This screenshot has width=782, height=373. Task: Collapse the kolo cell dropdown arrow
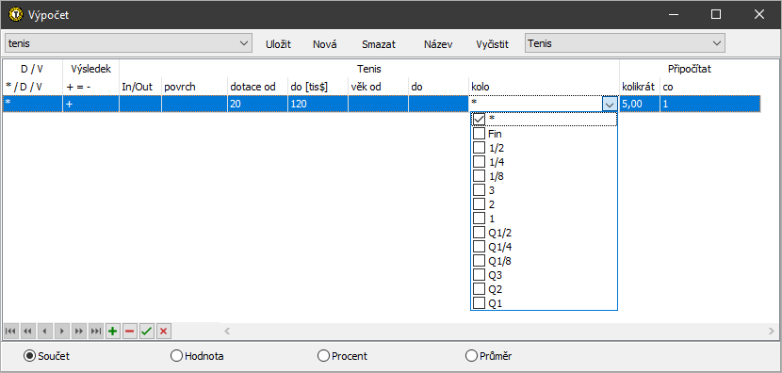click(x=610, y=105)
